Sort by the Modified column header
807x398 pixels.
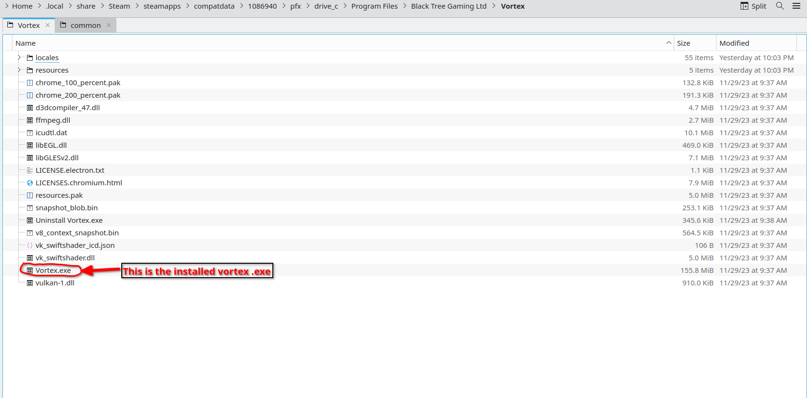tap(756, 43)
